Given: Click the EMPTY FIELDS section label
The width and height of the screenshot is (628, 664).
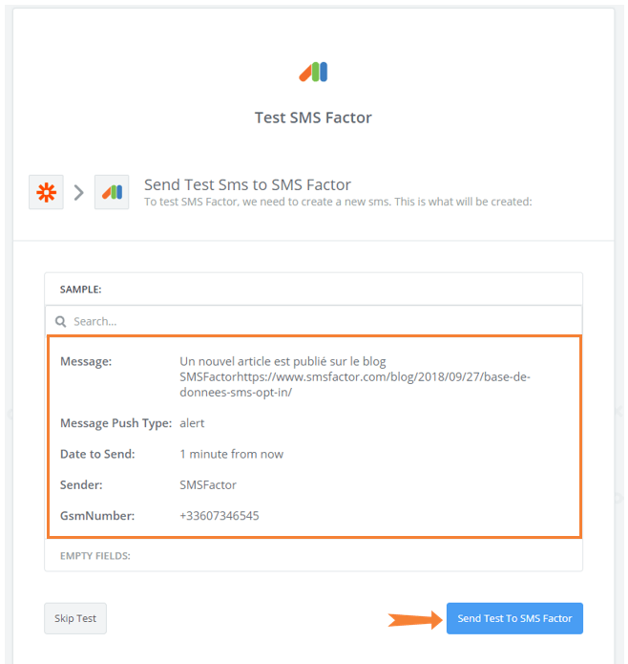Looking at the screenshot, I should (x=95, y=556).
